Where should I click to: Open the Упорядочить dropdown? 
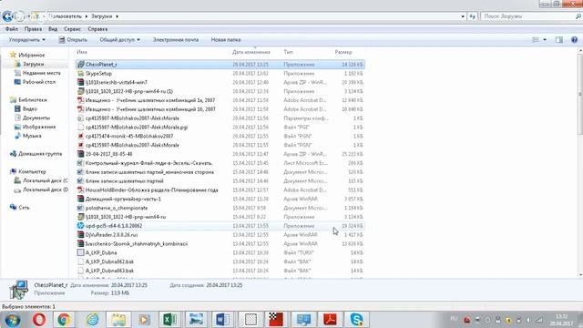tap(26, 40)
